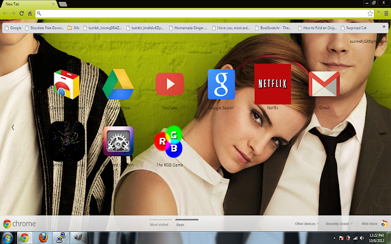The height and width of the screenshot is (244, 391).
Task: Open the network signal tray icon
Action: pyautogui.click(x=355, y=238)
